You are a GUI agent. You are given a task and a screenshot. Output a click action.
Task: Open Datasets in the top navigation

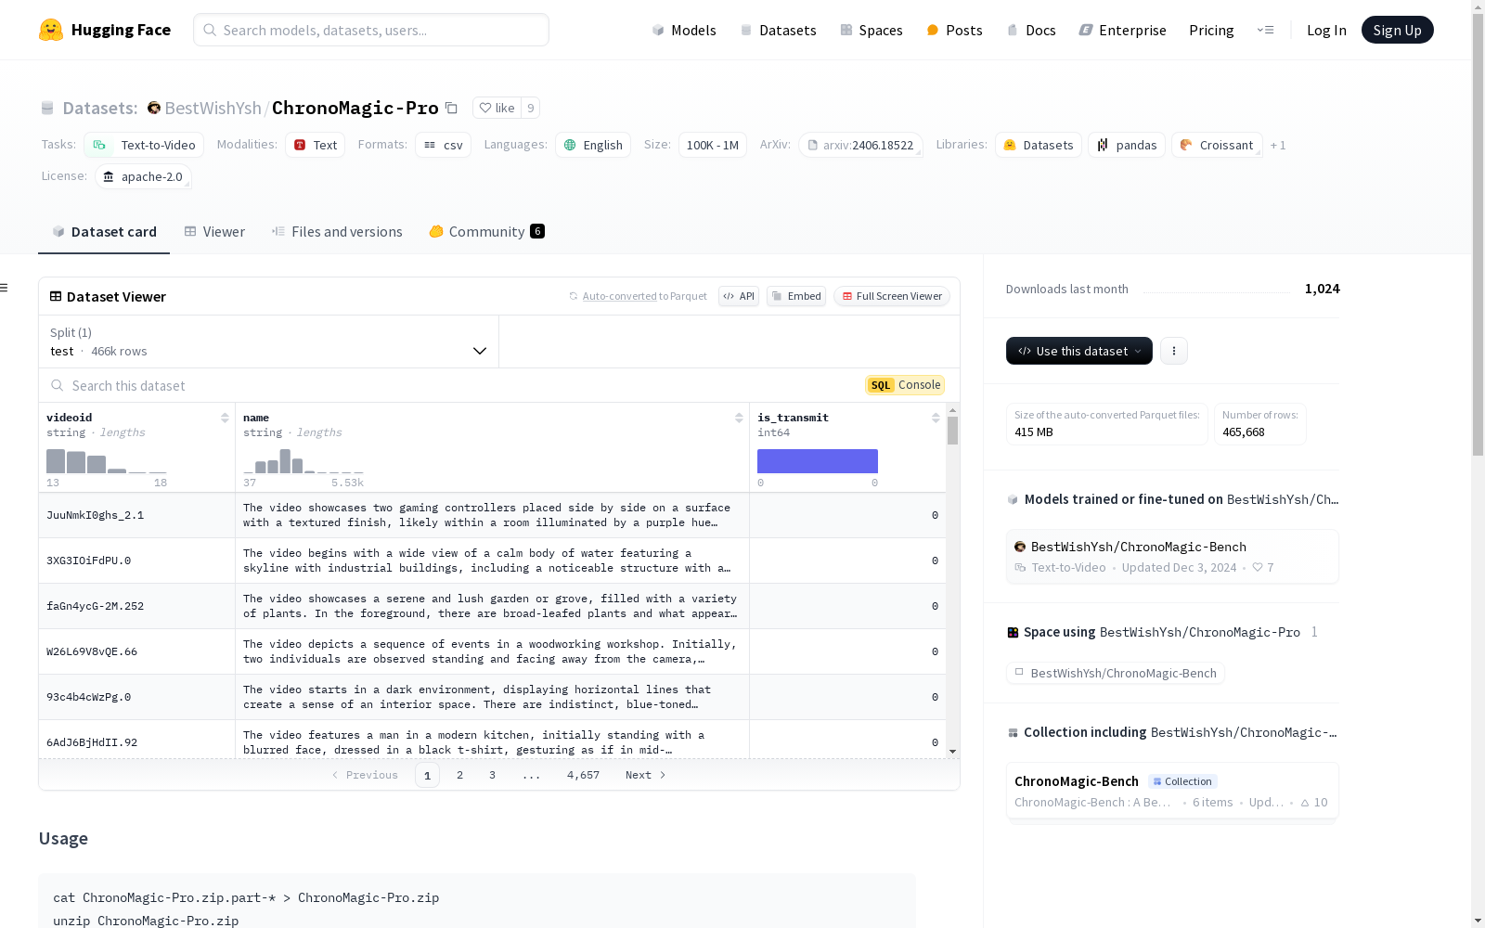[778, 30]
